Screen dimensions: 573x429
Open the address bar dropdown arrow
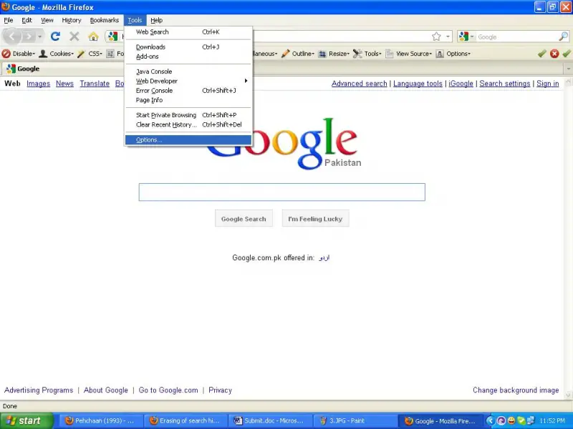[448, 36]
